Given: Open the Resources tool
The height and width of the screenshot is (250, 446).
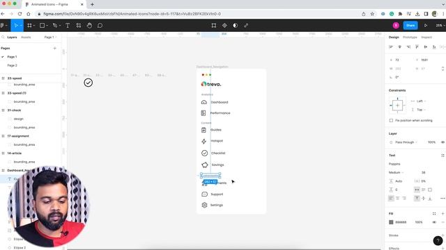Looking at the screenshot, I should 79,26.
